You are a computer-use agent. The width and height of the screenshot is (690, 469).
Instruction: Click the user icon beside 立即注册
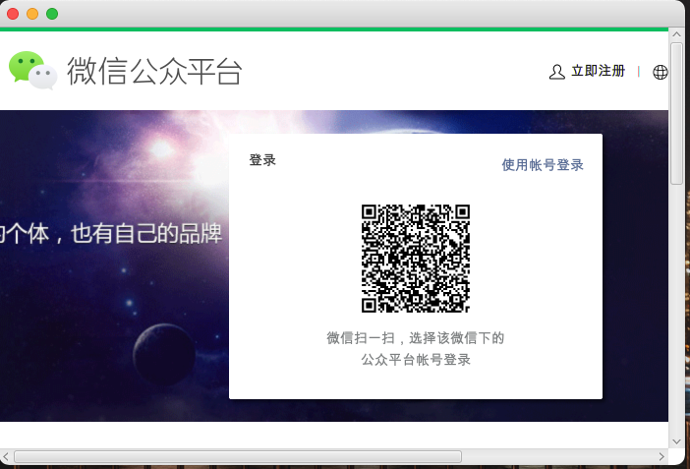[556, 72]
